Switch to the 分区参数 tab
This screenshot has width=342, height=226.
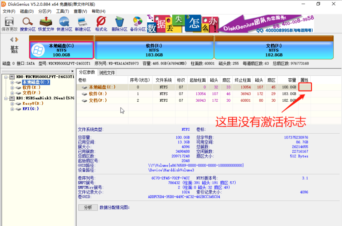pos(87,72)
